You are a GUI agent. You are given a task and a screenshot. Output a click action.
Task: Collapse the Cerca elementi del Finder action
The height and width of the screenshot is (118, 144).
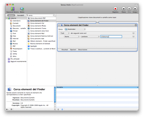[x=59, y=25]
